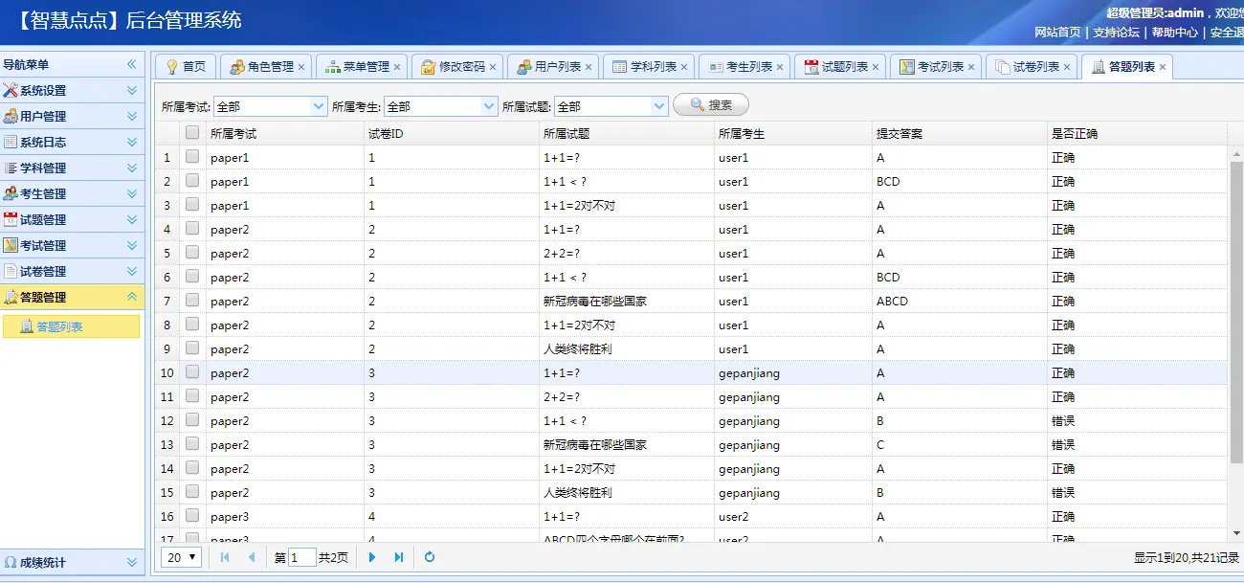Screen dimensions: 1244x583
Task: Collapse the navigation menu with double-chevron icon
Action: (x=132, y=65)
